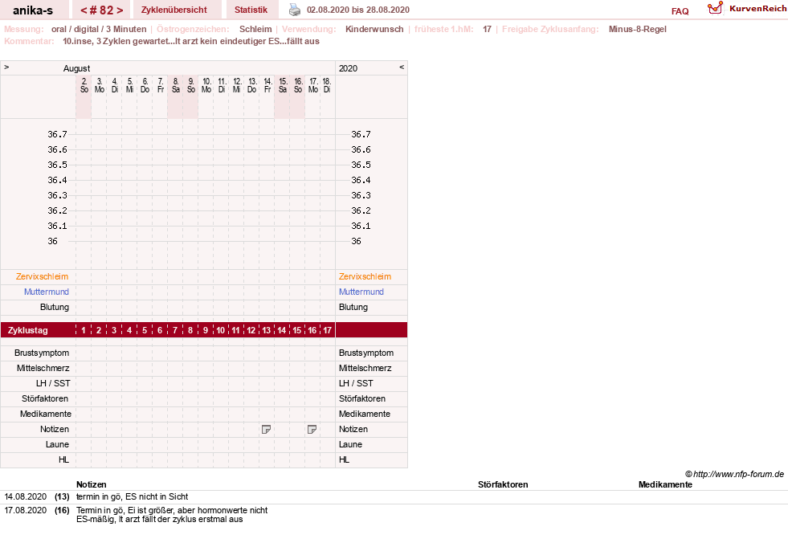Image resolution: width=788 pixels, height=543 pixels.
Task: Click note entry dated 14.08.2020
Action: pos(25,496)
